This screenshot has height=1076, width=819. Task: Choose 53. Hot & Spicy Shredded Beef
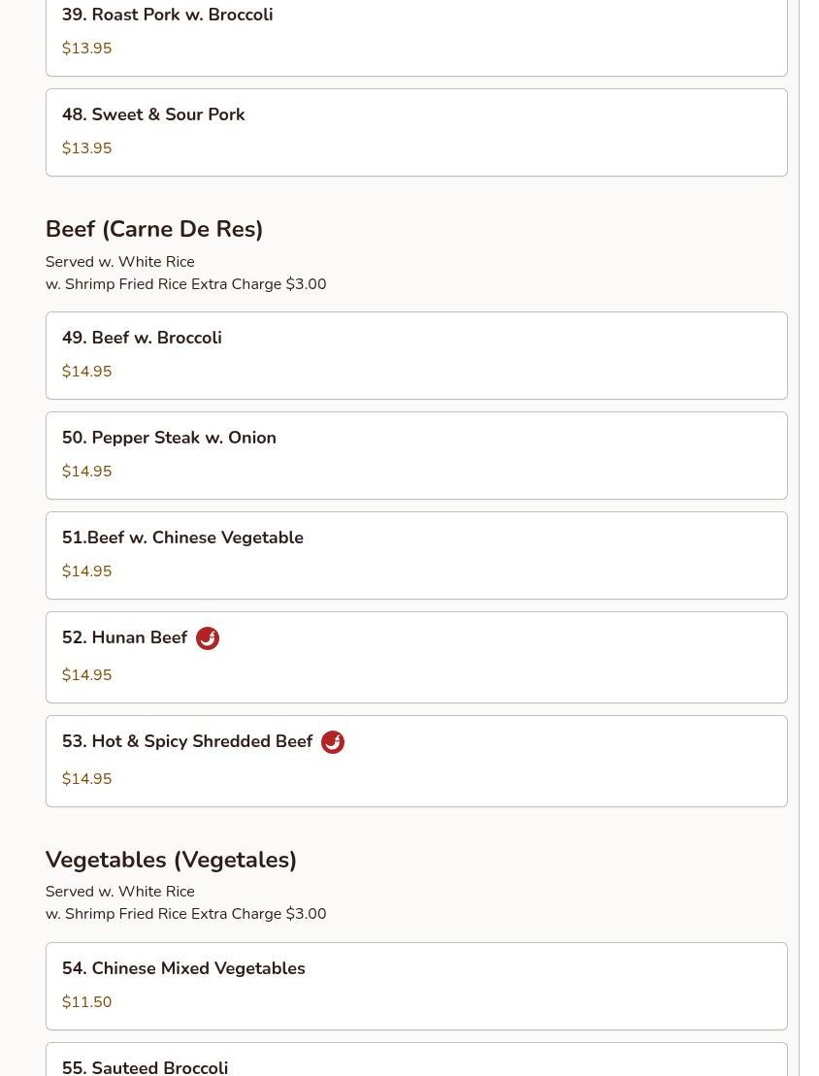coord(416,761)
